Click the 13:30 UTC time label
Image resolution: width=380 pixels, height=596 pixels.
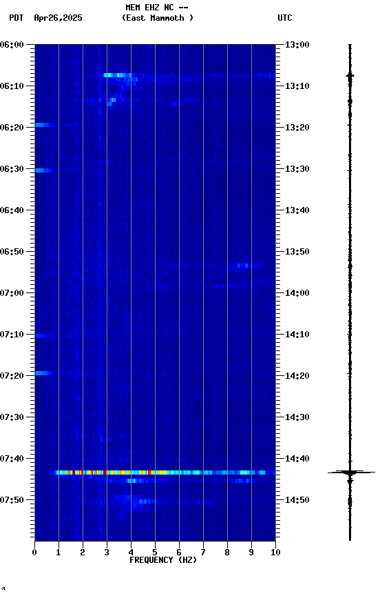click(x=297, y=169)
